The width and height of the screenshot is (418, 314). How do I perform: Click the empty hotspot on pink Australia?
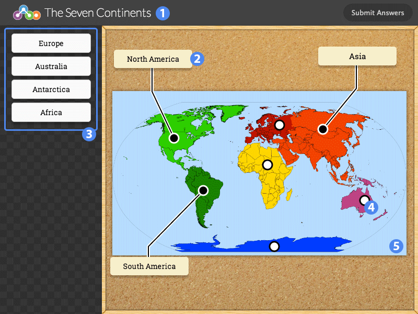click(364, 200)
